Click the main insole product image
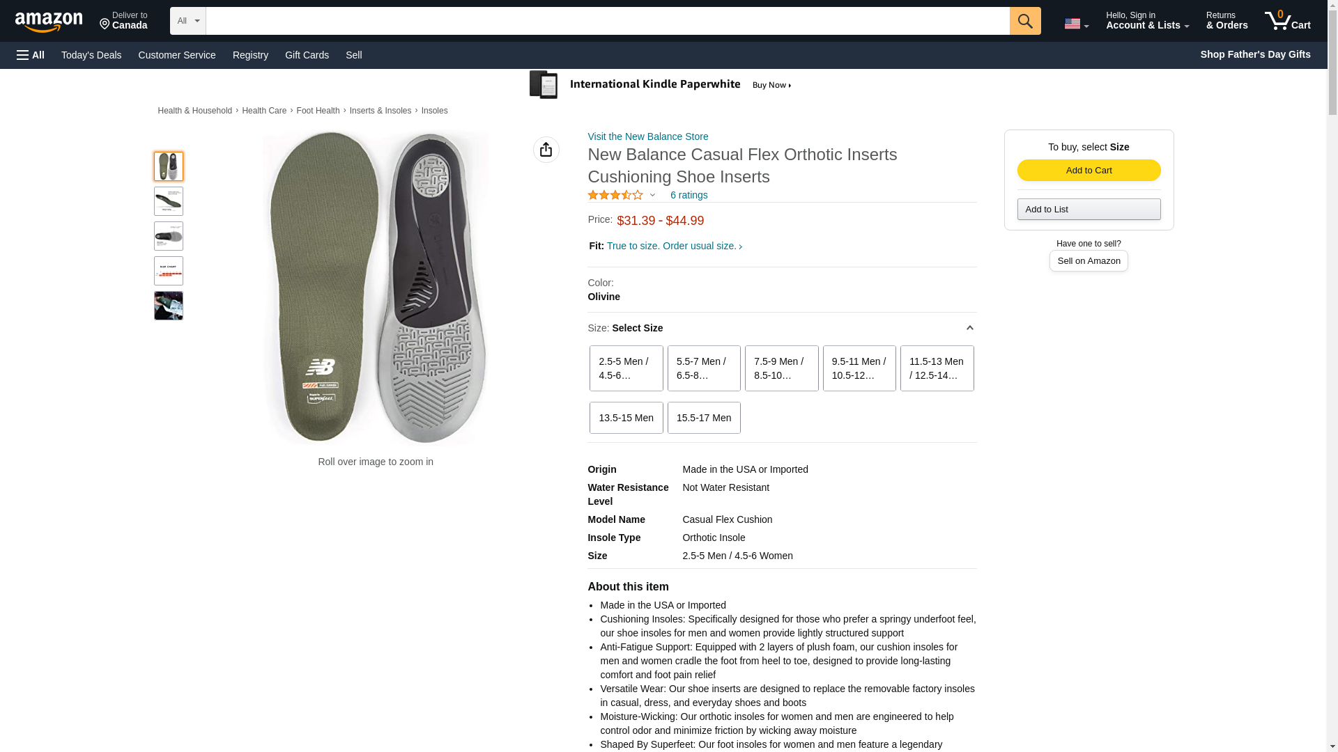The width and height of the screenshot is (1338, 752). tap(376, 287)
